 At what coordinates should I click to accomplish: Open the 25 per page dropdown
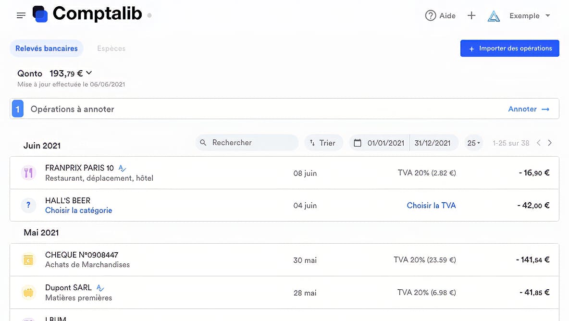point(473,143)
